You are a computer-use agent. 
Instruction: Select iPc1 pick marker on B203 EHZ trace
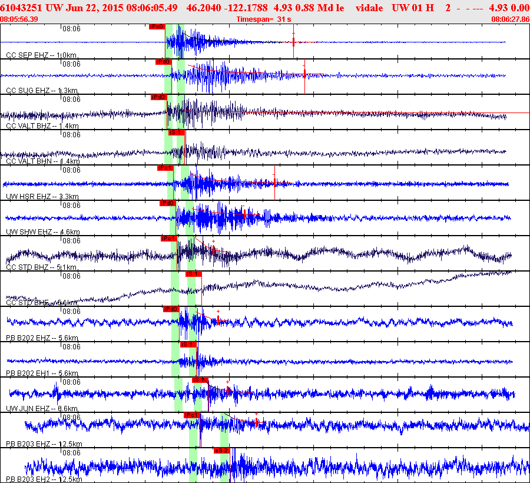point(192,415)
